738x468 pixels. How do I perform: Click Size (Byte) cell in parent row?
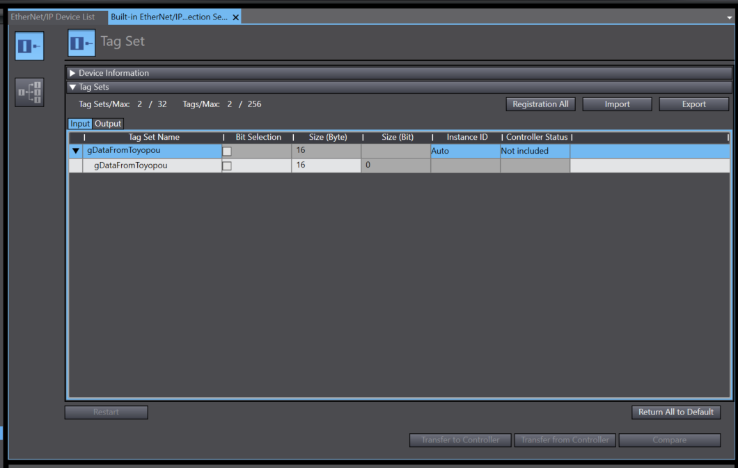tap(326, 151)
